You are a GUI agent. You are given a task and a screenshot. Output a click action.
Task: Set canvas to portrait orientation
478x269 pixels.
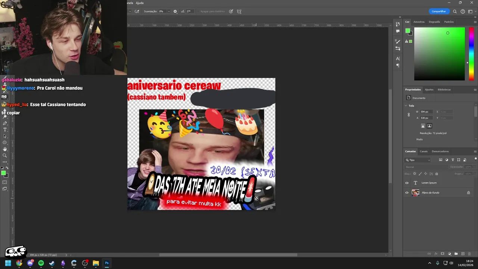(423, 126)
